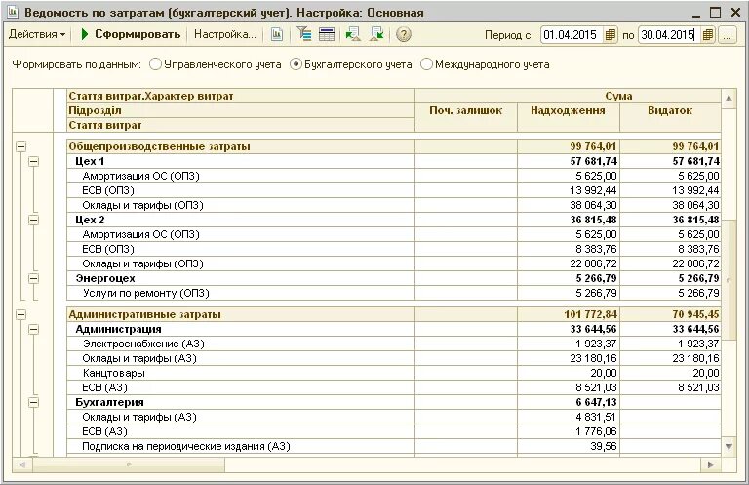Screen dimensions: 749x485
Task: Click horizontal scrollbar right arrow
Action: [x=711, y=465]
